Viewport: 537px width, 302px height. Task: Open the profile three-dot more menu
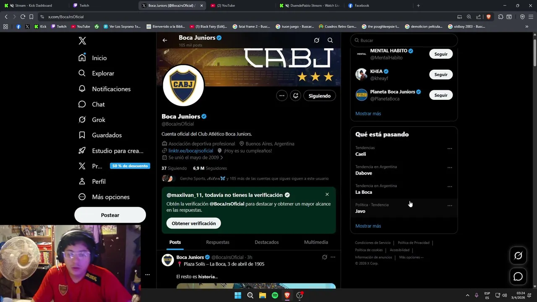point(282,96)
